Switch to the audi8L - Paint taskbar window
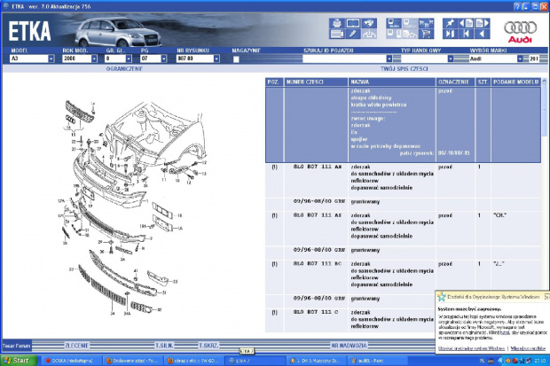 coord(378,361)
